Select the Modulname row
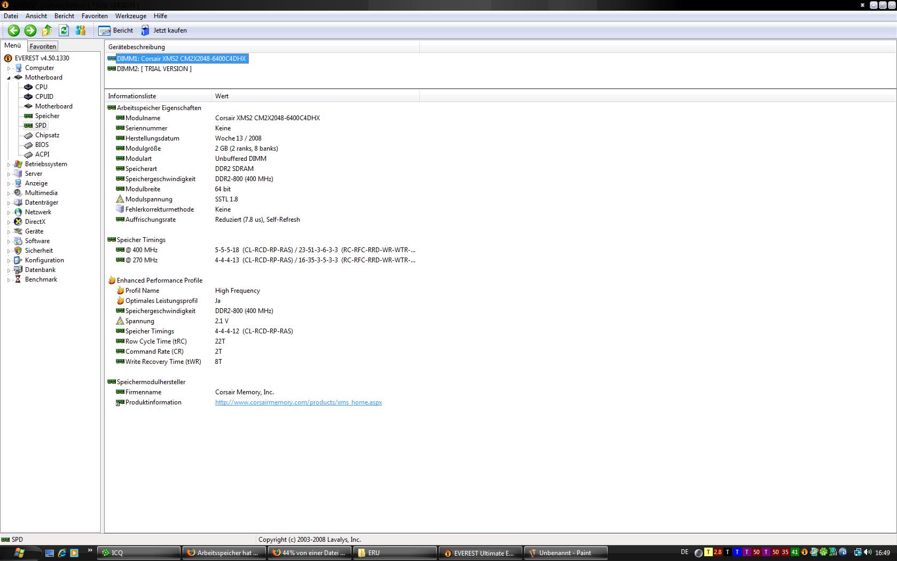 262,118
